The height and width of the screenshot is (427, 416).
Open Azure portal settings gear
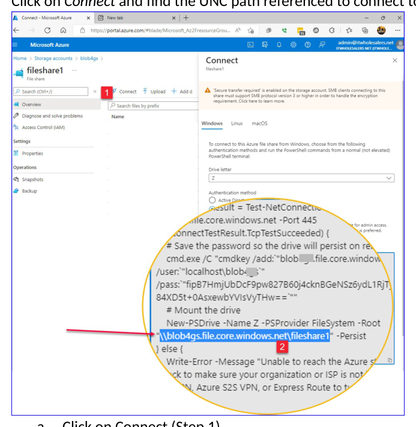294,45
